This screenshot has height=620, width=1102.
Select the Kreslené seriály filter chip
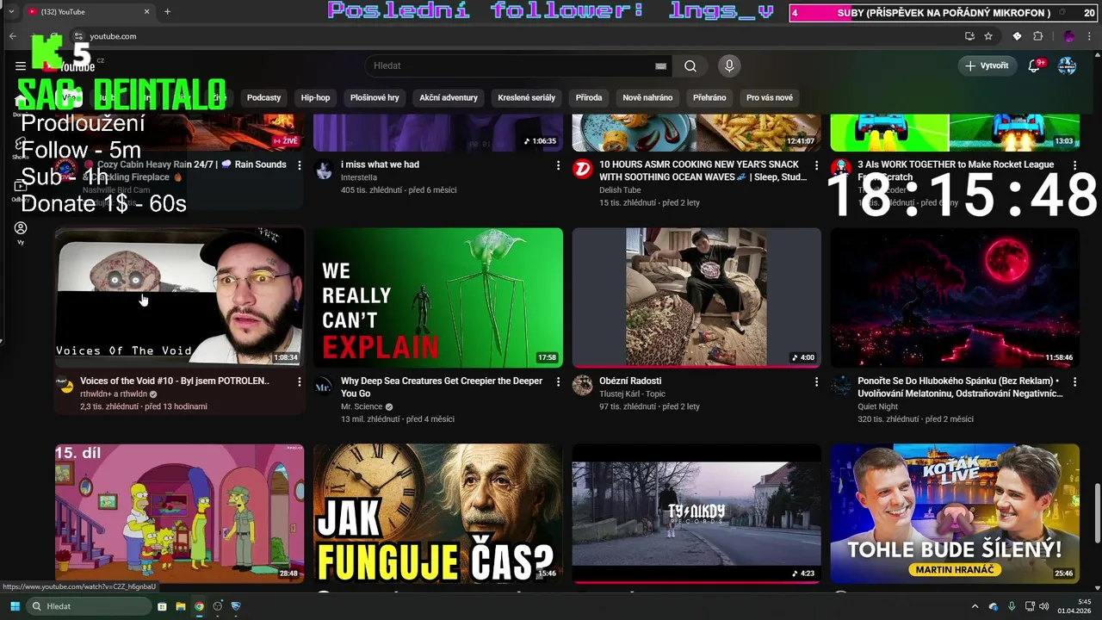(x=526, y=98)
